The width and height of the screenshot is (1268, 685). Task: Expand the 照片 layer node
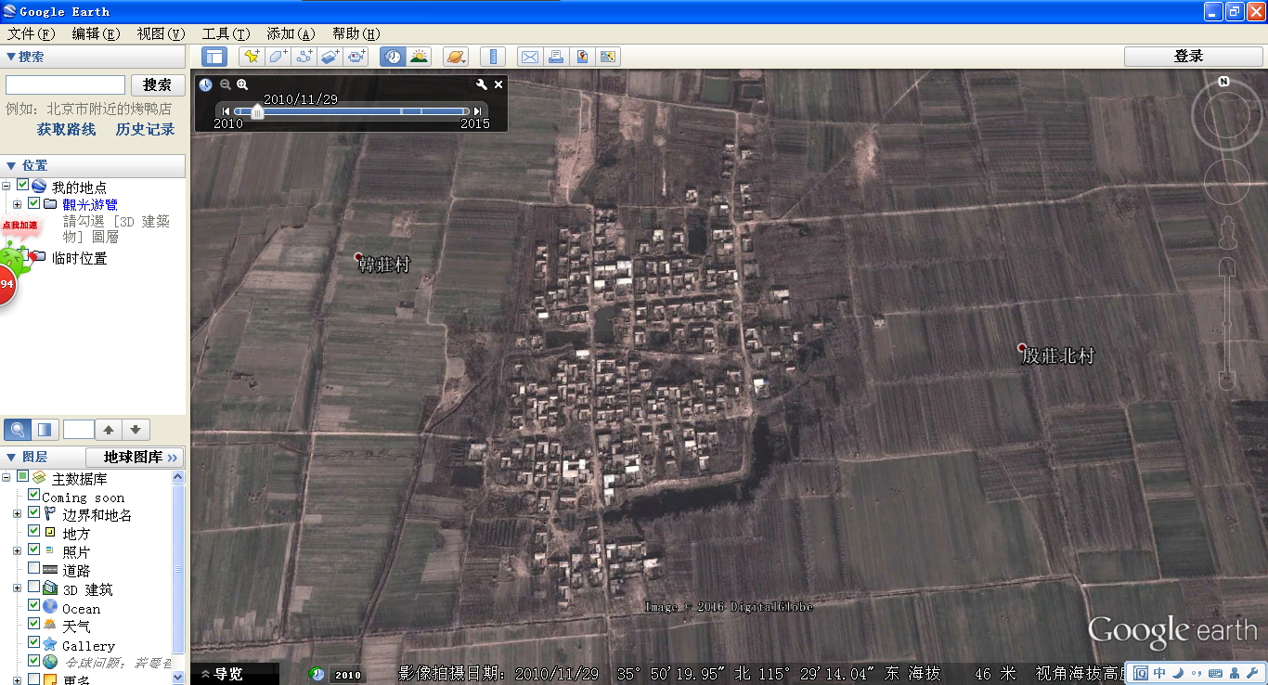point(17,550)
